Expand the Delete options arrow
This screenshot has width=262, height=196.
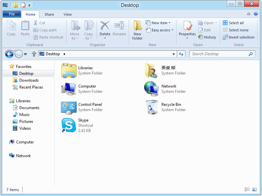click(x=105, y=38)
